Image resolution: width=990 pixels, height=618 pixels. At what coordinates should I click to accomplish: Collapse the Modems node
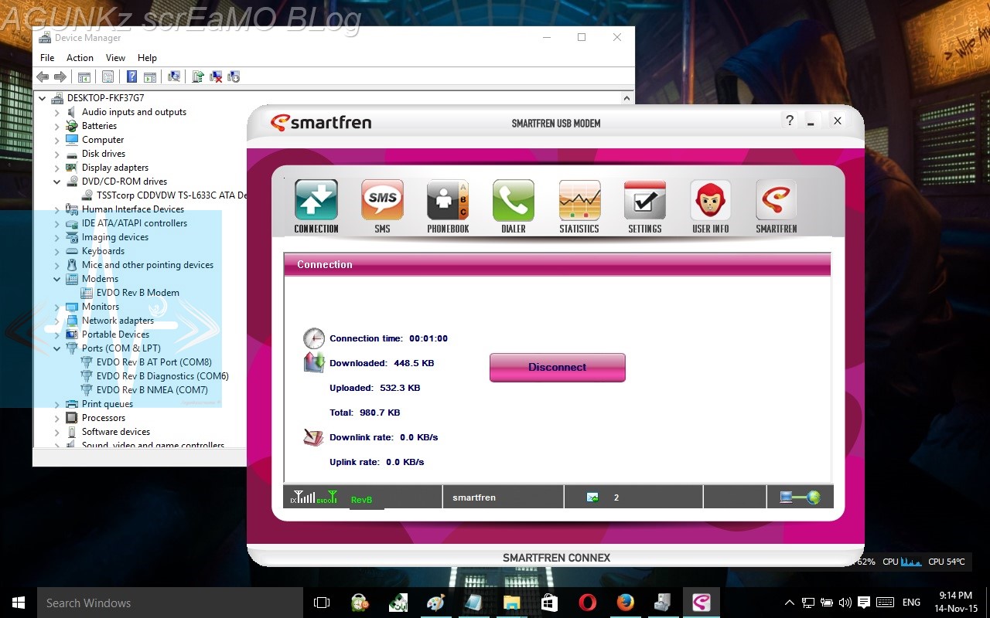[56, 279]
